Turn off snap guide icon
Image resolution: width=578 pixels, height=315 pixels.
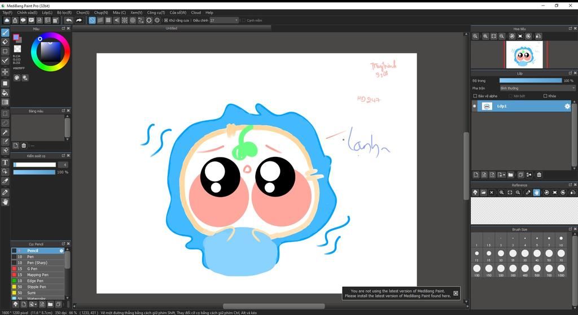coord(92,20)
